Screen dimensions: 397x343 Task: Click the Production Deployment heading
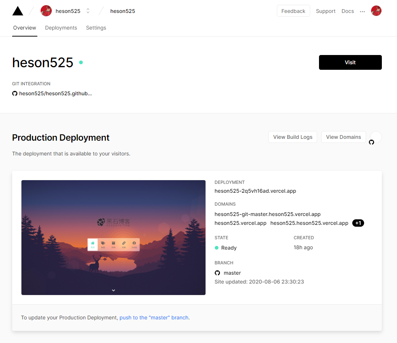(61, 138)
